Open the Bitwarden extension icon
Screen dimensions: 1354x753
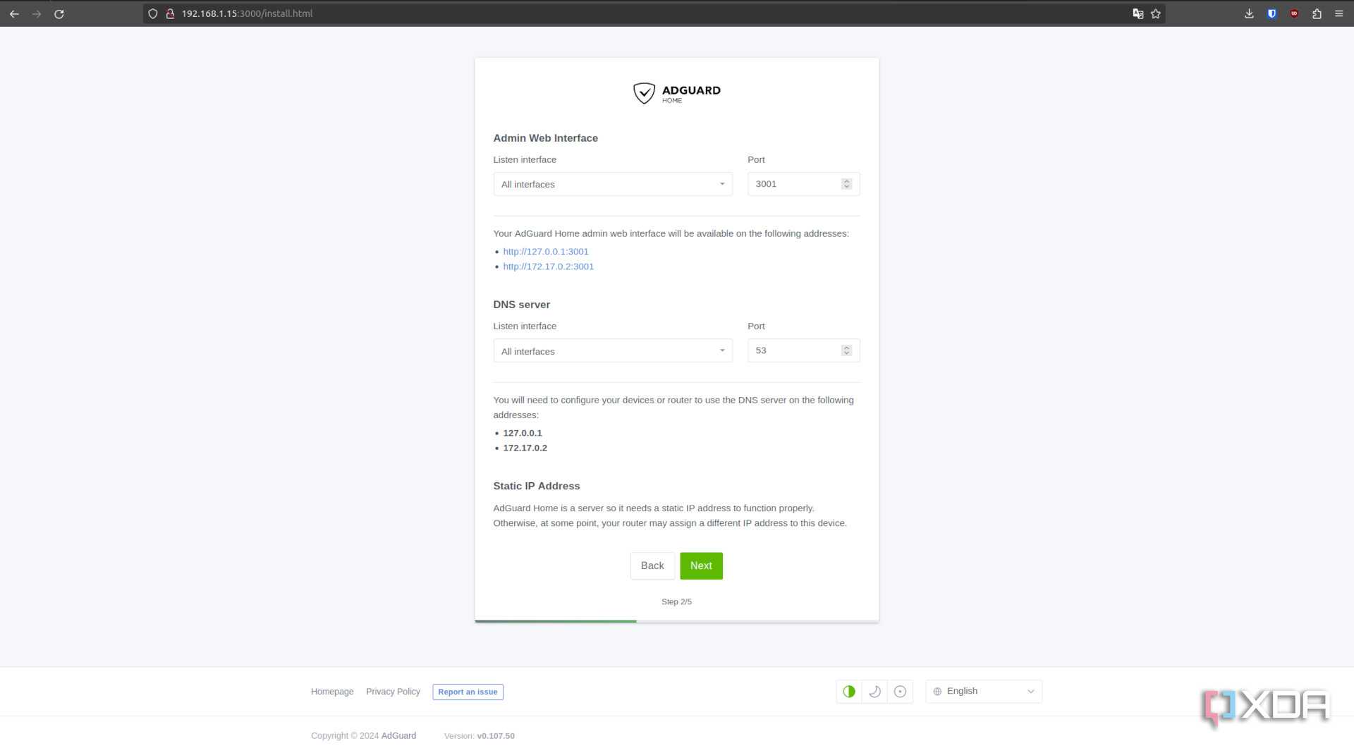[x=1271, y=13]
